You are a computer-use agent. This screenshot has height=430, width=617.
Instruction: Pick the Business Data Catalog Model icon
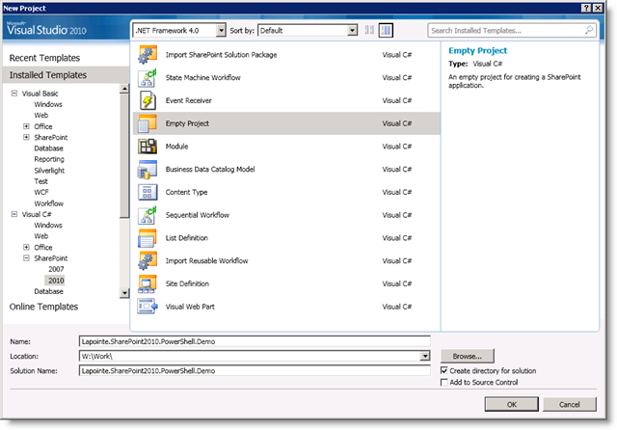point(148,169)
